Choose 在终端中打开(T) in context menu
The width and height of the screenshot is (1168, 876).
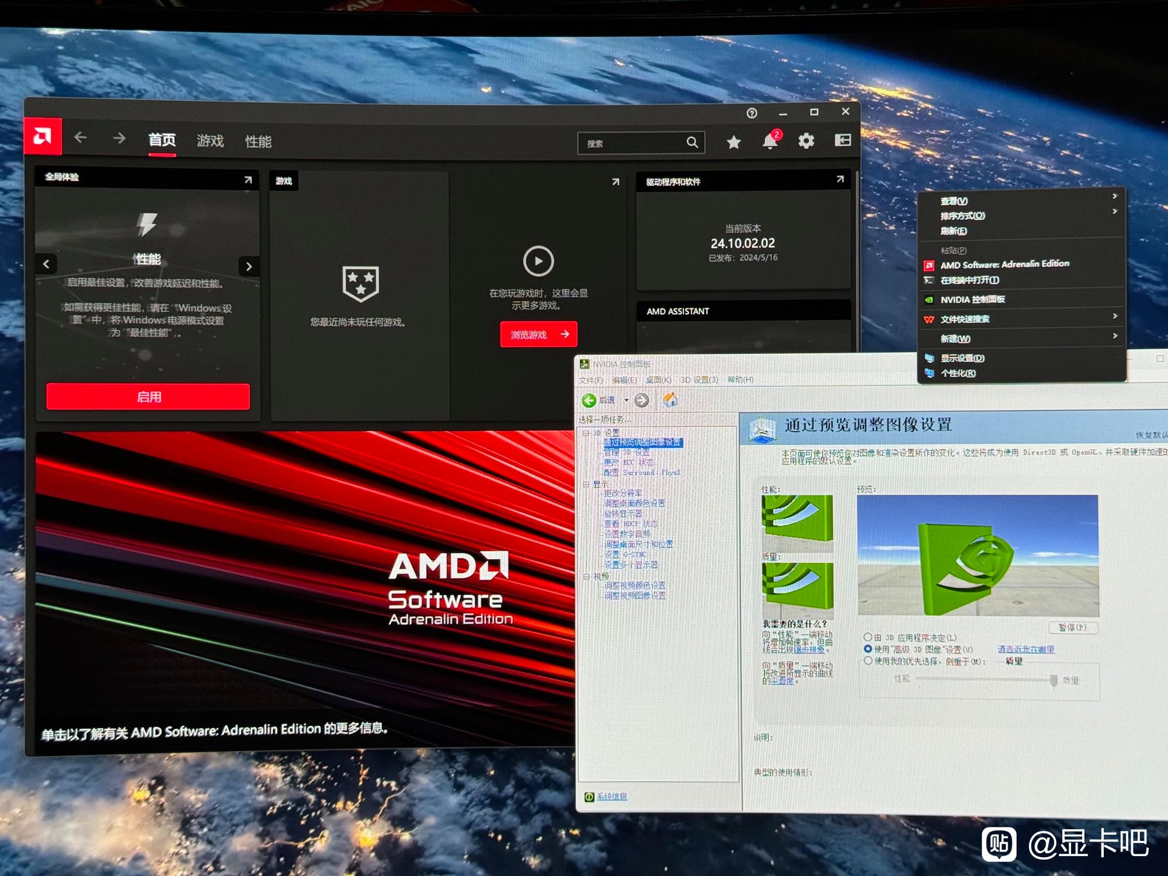click(969, 280)
